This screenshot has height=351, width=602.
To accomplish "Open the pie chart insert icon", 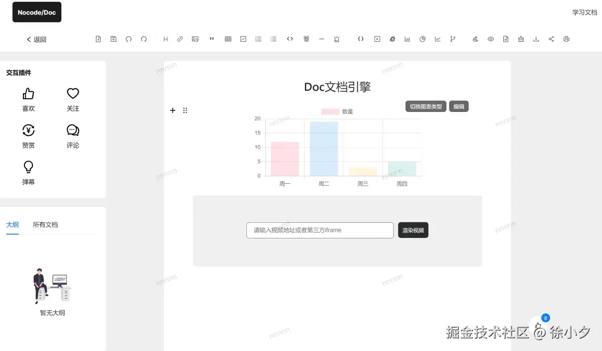I will point(423,39).
